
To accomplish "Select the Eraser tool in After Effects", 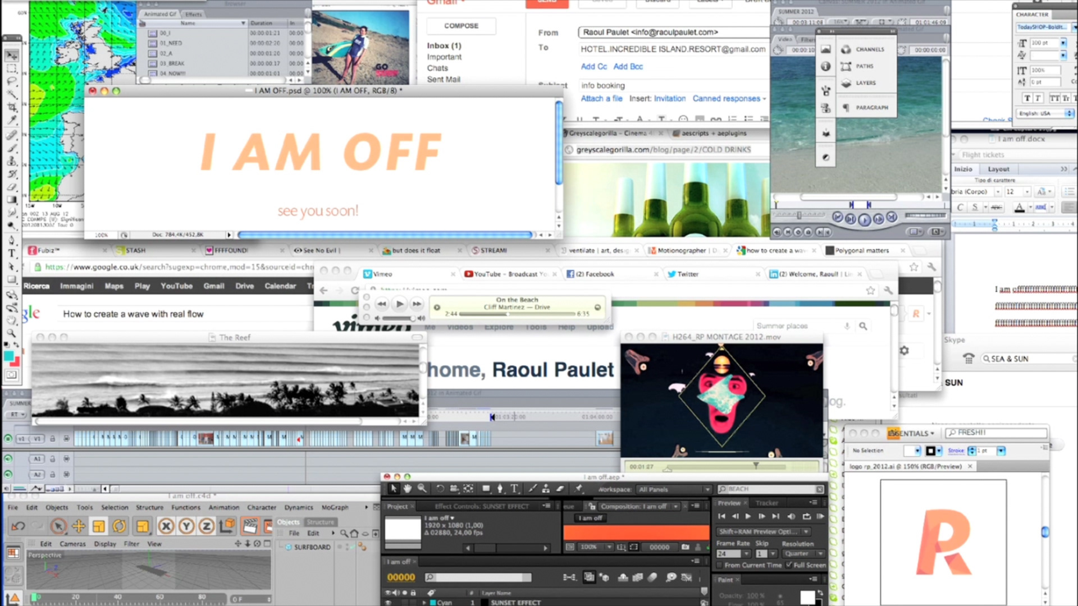I will [560, 489].
